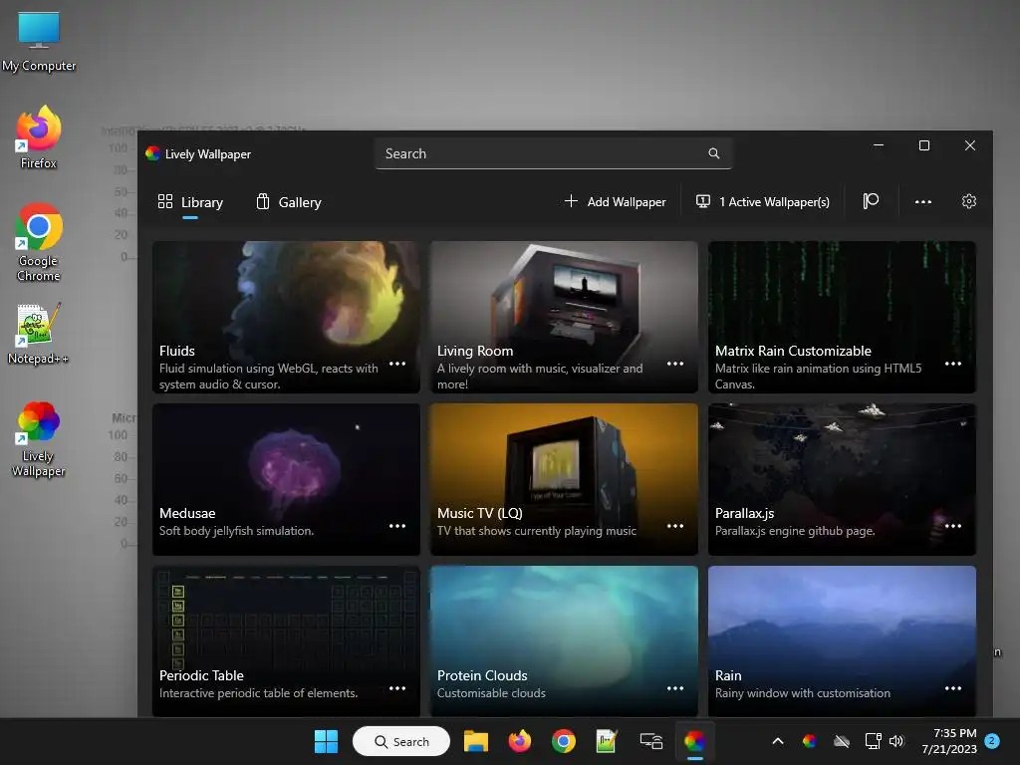Viewport: 1020px width, 765px height.
Task: Select the Medusae jellyfish wallpaper
Action: point(286,479)
